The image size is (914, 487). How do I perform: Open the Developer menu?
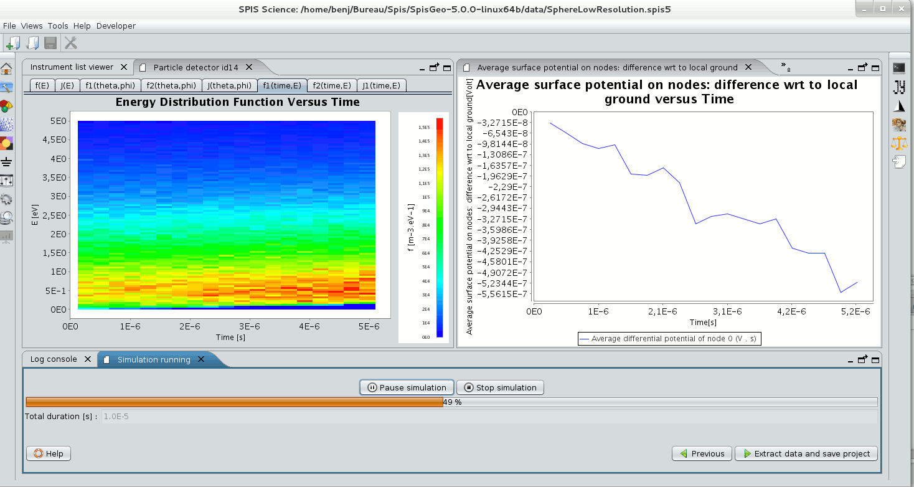click(x=116, y=26)
